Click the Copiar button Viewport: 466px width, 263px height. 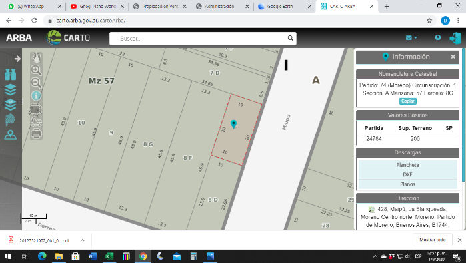pyautogui.click(x=407, y=101)
